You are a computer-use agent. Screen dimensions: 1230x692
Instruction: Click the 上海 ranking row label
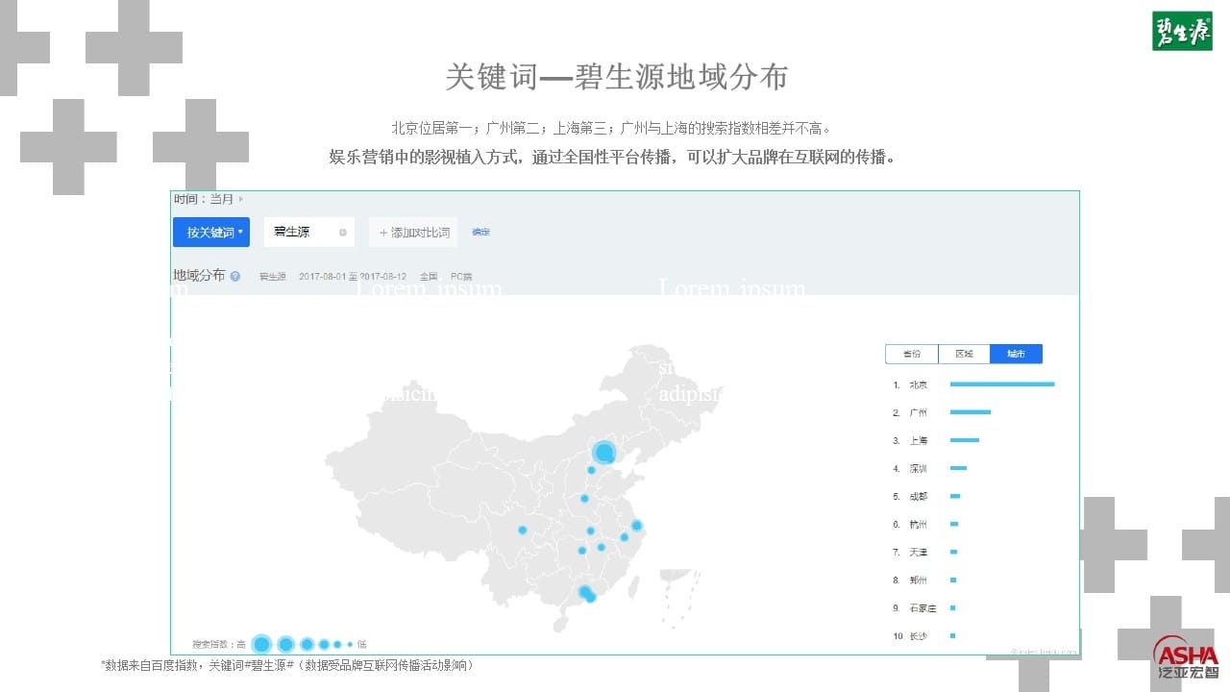[x=918, y=440]
